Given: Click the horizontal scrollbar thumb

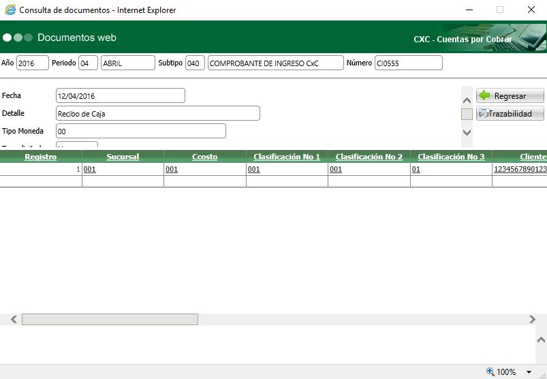Looking at the screenshot, I should point(110,319).
